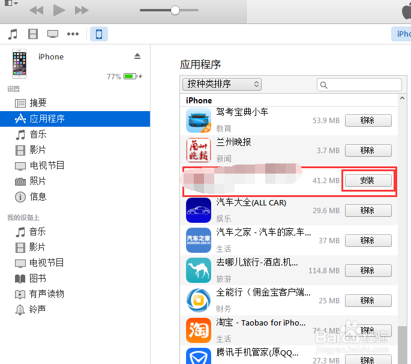Remove 淘宝 Taobao for iPhone app
Image resolution: width=411 pixels, height=364 pixels.
coord(368,331)
